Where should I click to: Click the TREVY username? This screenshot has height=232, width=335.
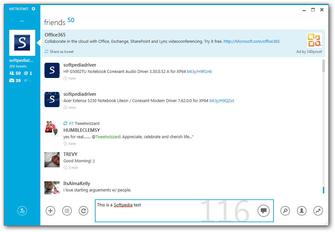tap(70, 154)
